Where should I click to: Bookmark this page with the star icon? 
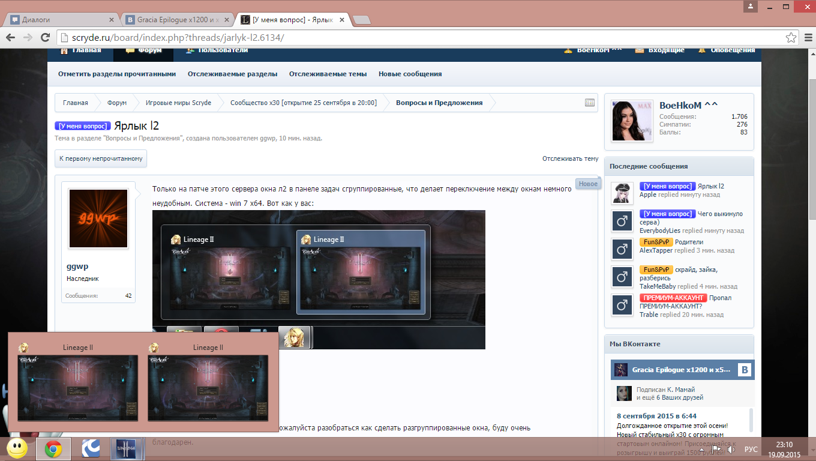pos(791,37)
